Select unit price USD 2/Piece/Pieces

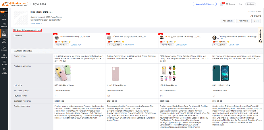click(x=168, y=85)
